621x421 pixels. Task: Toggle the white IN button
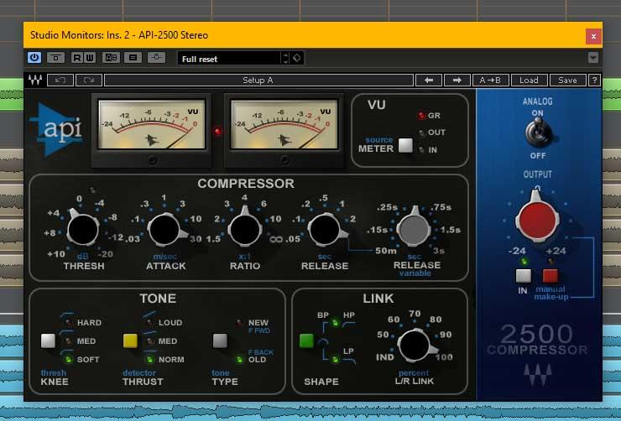point(524,276)
